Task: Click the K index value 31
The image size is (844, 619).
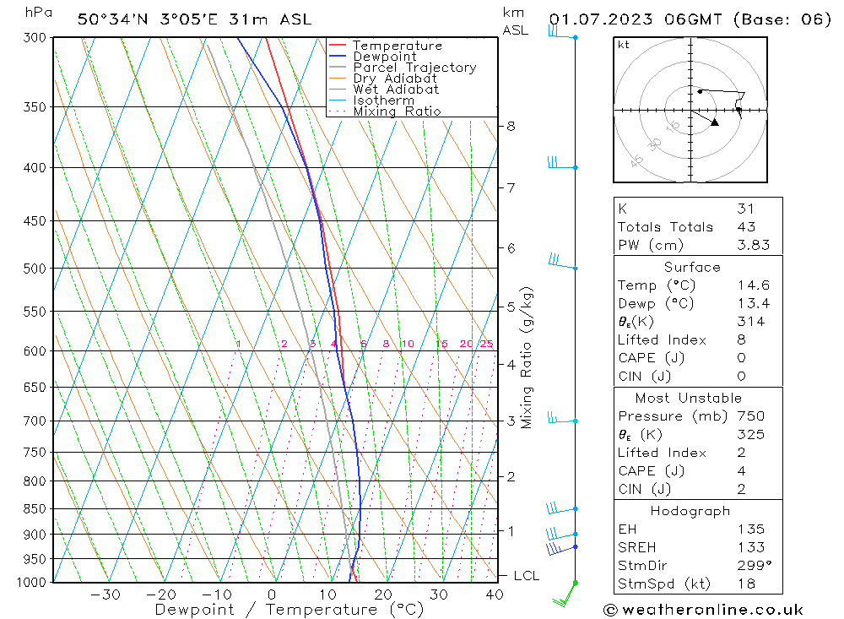Action: pyautogui.click(x=746, y=209)
